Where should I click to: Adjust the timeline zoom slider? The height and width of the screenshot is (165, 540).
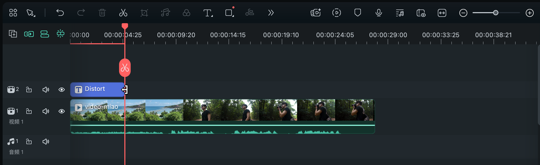click(496, 13)
